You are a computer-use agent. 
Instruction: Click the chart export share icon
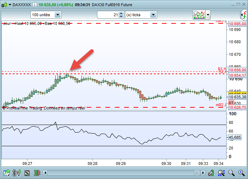(7, 173)
